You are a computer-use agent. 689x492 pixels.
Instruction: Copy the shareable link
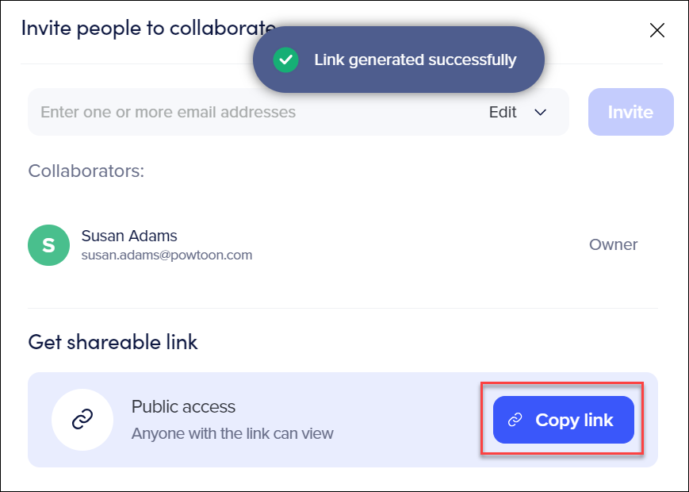point(563,420)
